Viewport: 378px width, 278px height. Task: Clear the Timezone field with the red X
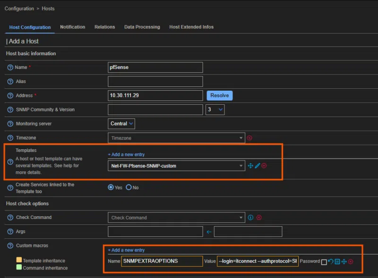point(249,138)
